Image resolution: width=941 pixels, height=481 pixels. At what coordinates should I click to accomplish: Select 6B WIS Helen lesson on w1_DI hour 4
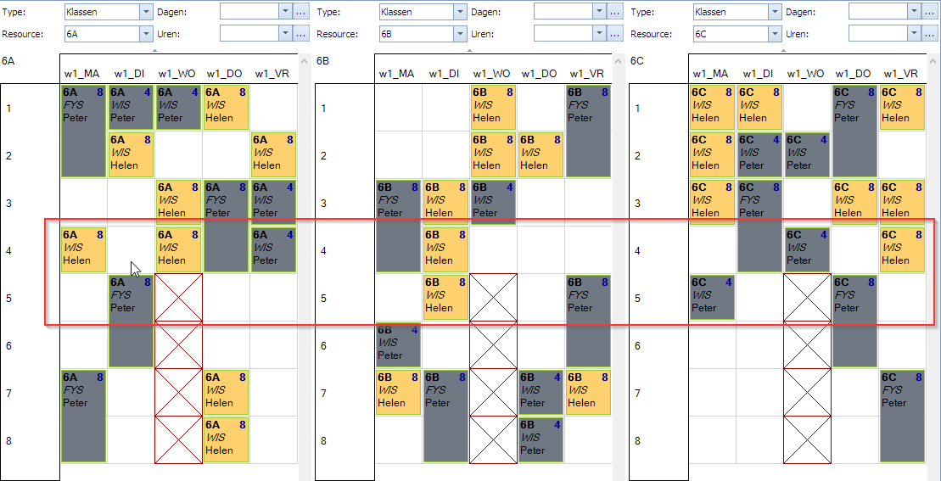(445, 249)
